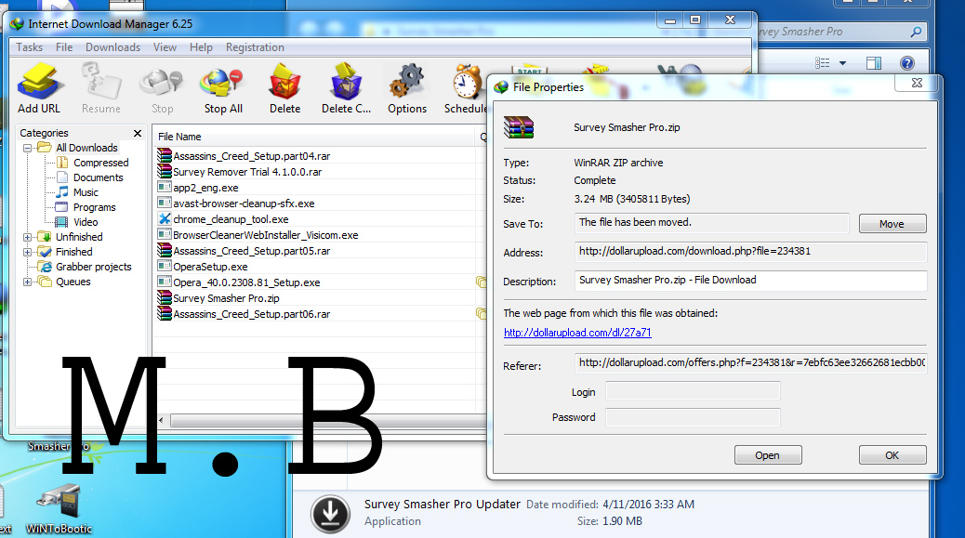
Task: Select the Documents category
Action: [98, 177]
